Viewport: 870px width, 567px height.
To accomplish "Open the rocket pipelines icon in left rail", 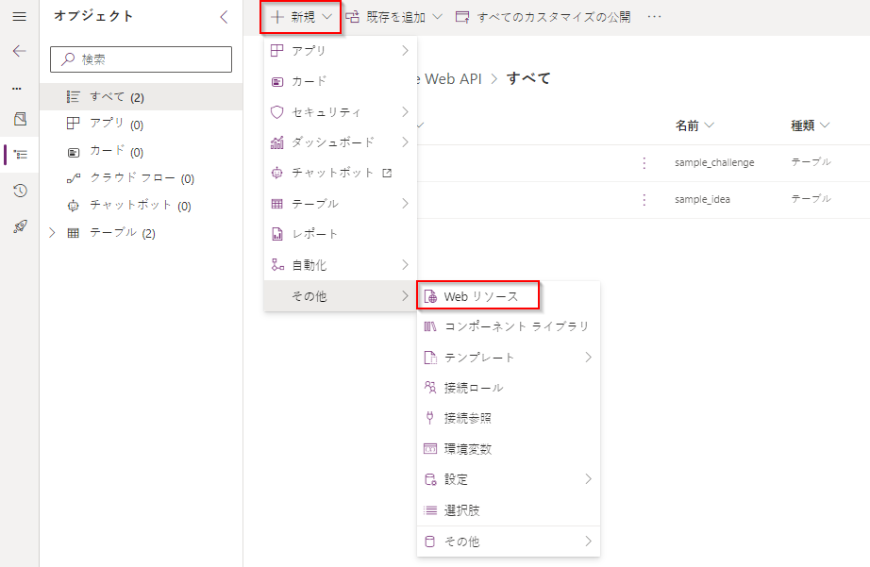I will pos(20,226).
